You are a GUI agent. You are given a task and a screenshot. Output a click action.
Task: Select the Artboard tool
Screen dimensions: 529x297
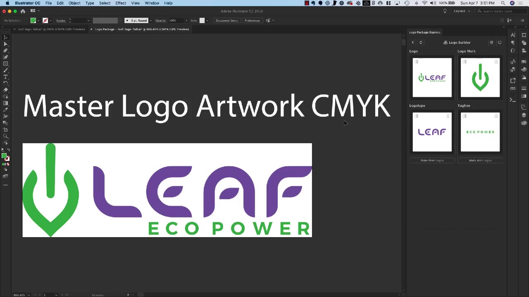click(x=5, y=130)
